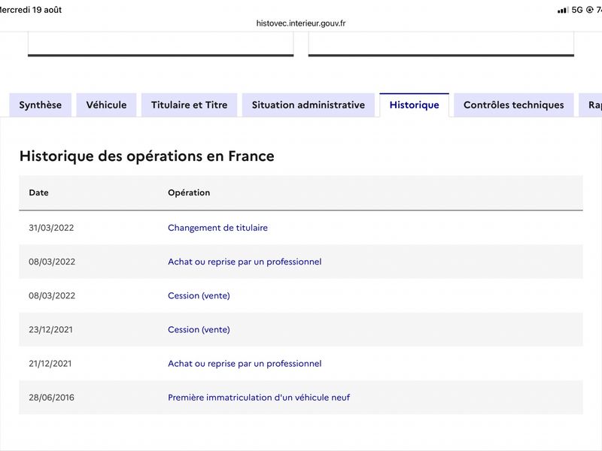Click Cession (vente) dated 08/03/2022
602x451 pixels.
click(x=199, y=295)
